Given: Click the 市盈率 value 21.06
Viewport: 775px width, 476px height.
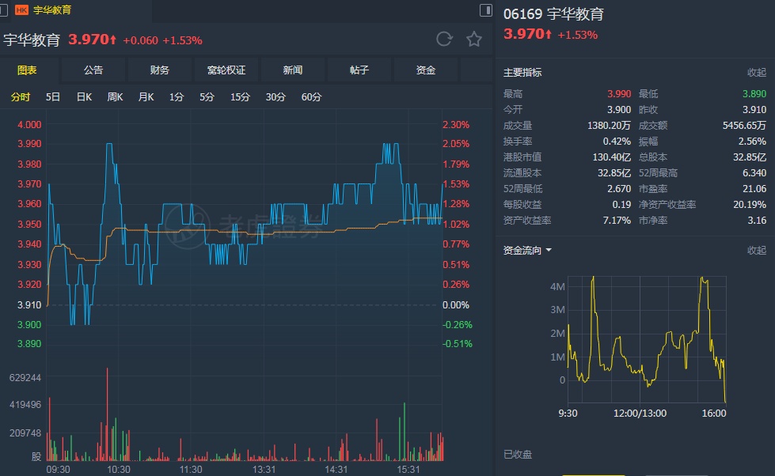Looking at the screenshot, I should 756,189.
